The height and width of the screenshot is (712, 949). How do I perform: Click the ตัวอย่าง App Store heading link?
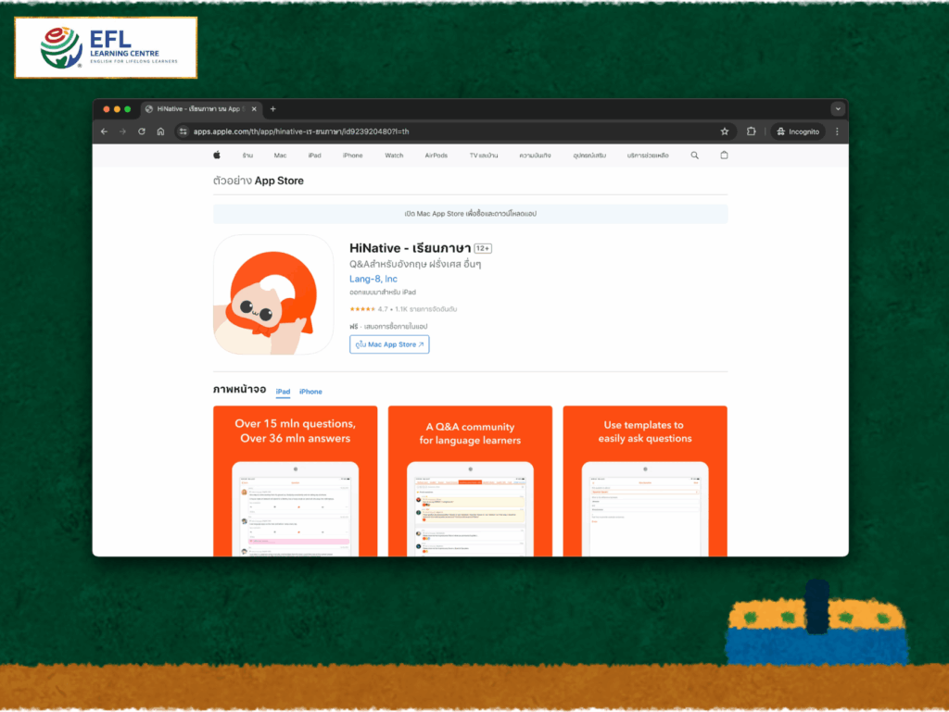pyautogui.click(x=259, y=181)
